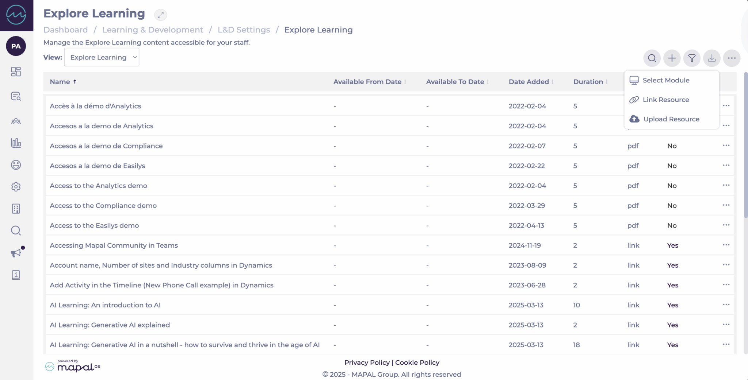Open the Privacy Policy link in the footer
The width and height of the screenshot is (748, 380).
pyautogui.click(x=367, y=362)
